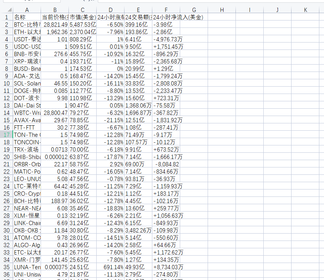
Task: Select column B header
Action: click(55, 10)
